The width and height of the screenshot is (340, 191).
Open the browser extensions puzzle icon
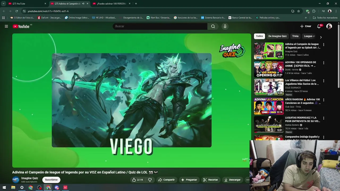point(314,11)
